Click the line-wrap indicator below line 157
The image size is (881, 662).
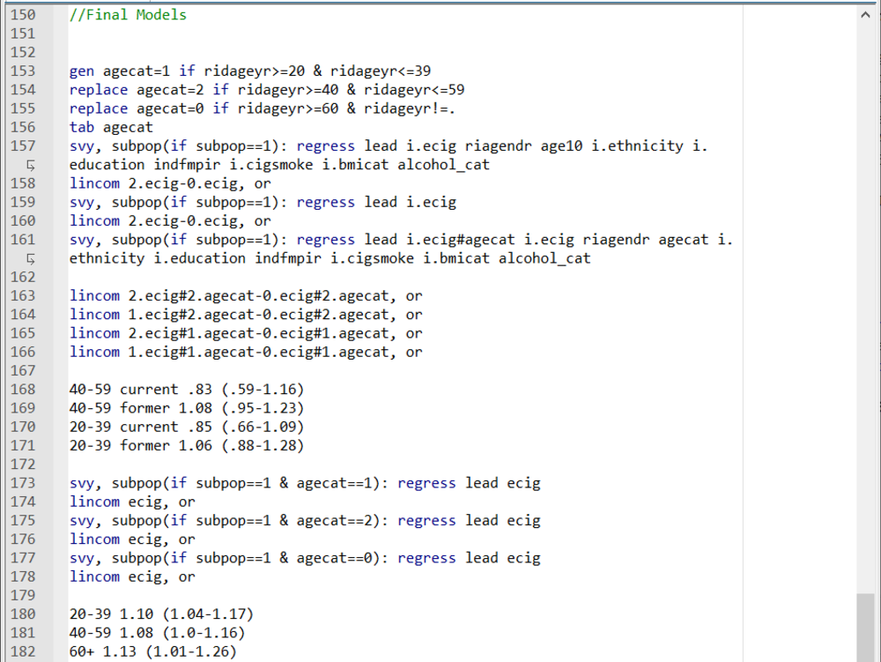click(33, 164)
